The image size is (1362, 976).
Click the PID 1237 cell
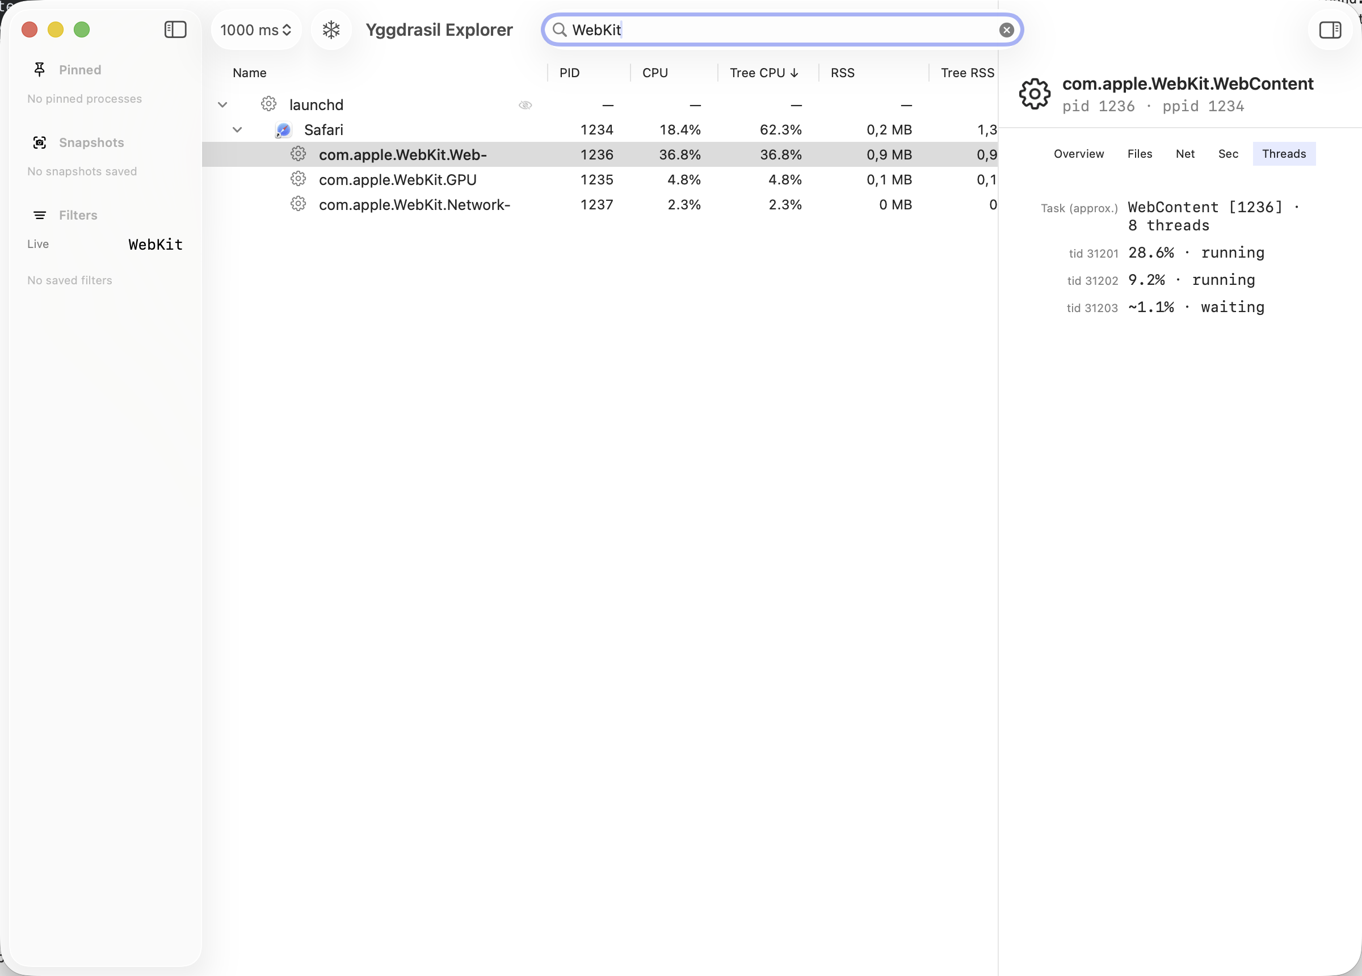point(596,204)
